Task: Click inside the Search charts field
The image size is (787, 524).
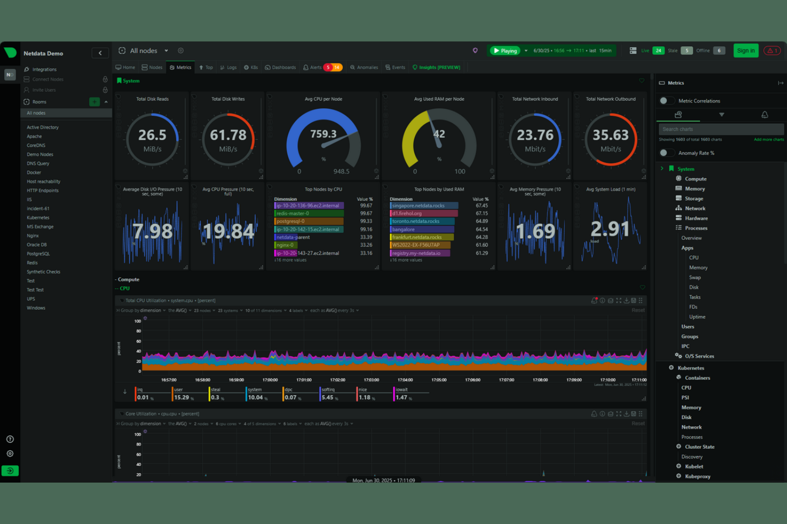Action: click(x=721, y=128)
